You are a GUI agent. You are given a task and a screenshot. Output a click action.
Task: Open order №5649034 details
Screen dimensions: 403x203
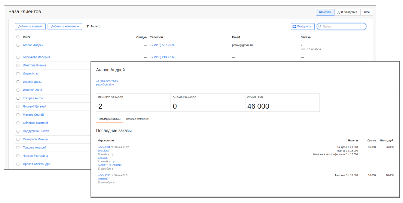104,147
